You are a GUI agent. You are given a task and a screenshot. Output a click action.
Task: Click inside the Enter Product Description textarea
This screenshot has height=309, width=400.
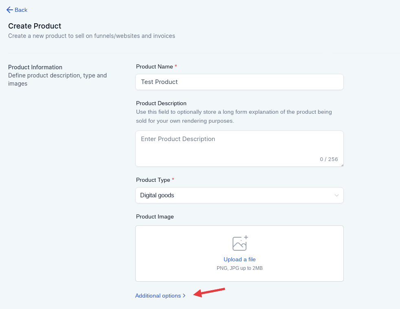(x=239, y=149)
